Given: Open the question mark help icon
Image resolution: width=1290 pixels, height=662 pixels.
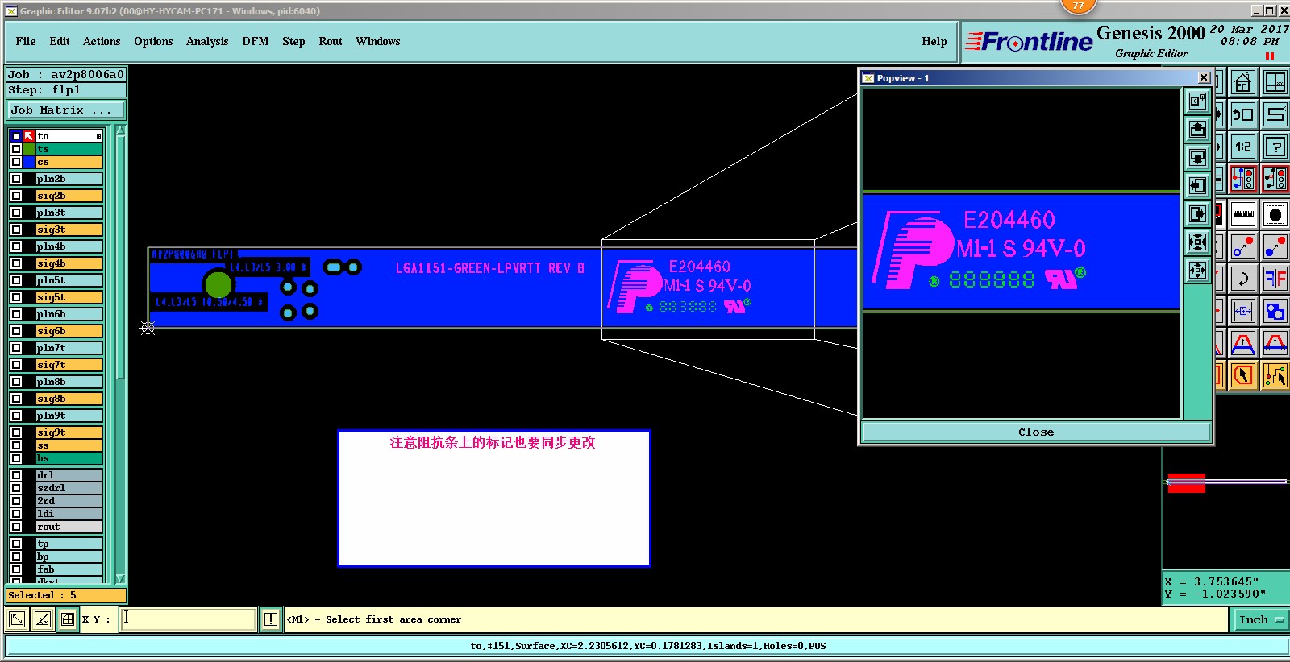Looking at the screenshot, I should (x=1275, y=147).
